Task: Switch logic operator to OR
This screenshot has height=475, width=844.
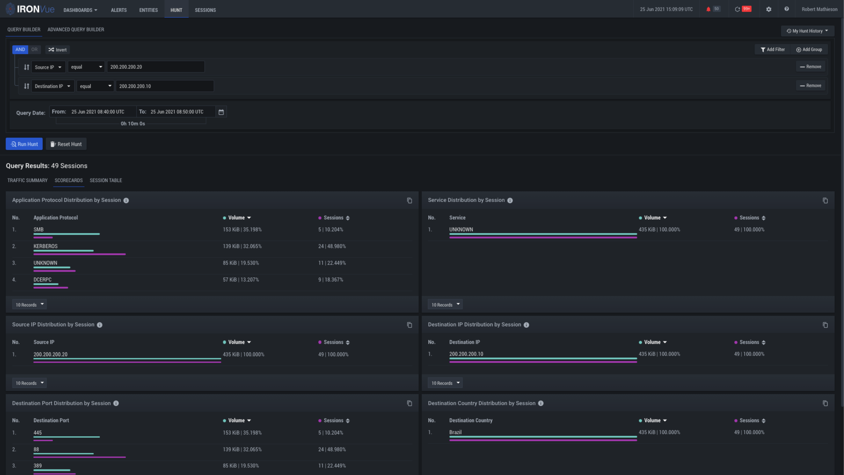Action: click(34, 50)
